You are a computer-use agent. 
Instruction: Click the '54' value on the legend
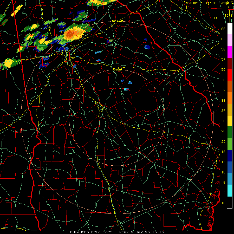point(223,59)
